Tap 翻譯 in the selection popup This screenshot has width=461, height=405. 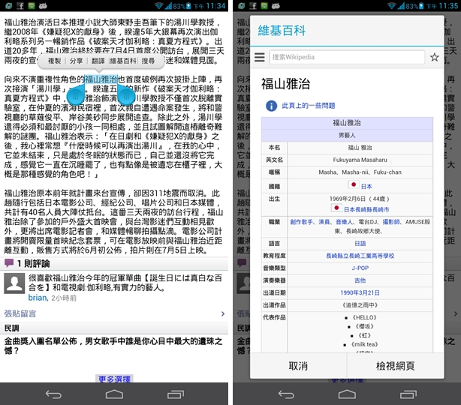(x=98, y=61)
